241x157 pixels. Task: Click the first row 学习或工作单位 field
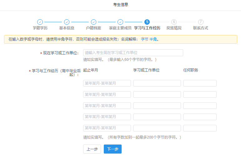[157, 83]
